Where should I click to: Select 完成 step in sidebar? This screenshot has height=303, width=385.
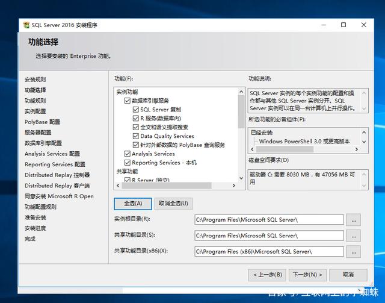click(30, 239)
